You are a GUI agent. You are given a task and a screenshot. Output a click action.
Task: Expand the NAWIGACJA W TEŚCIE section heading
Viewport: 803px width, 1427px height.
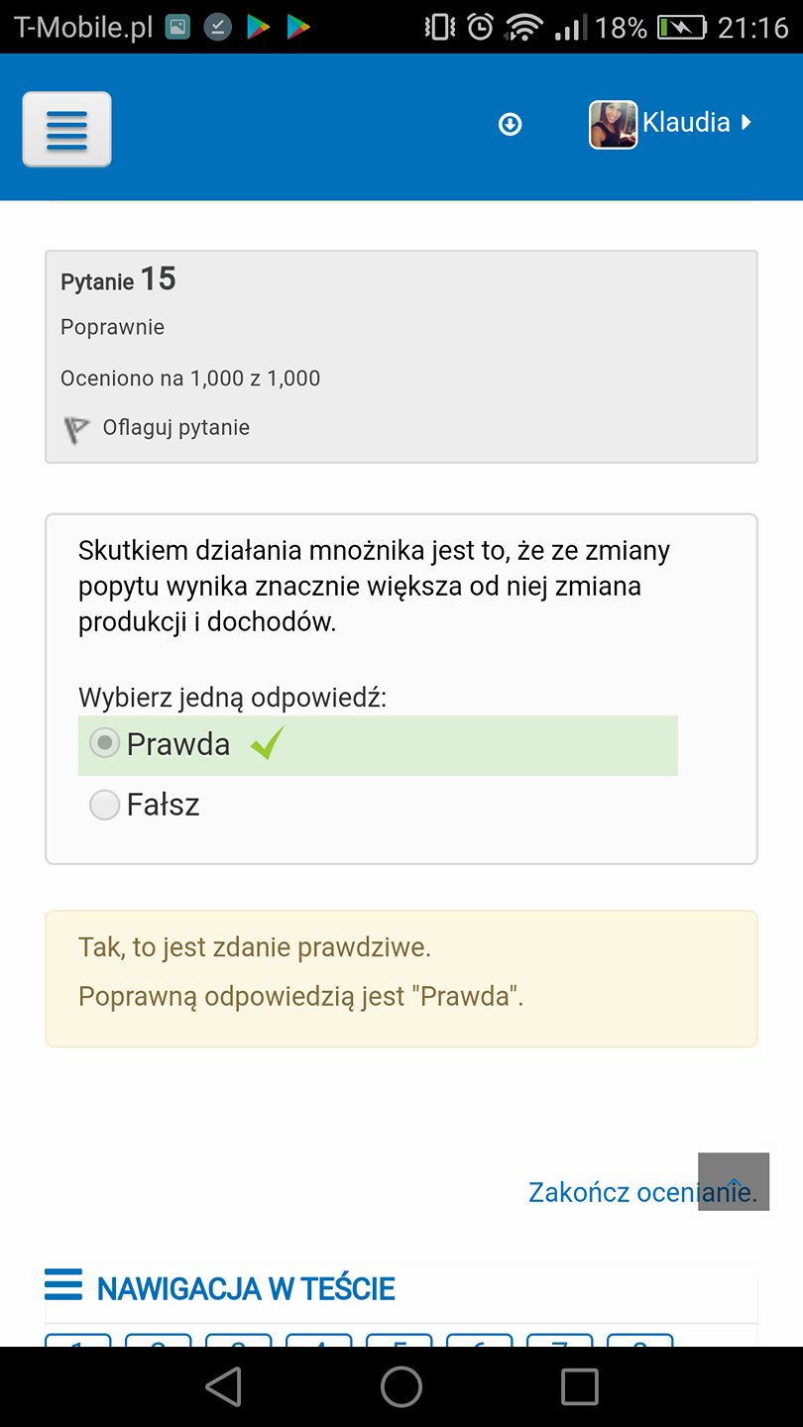pos(246,1288)
